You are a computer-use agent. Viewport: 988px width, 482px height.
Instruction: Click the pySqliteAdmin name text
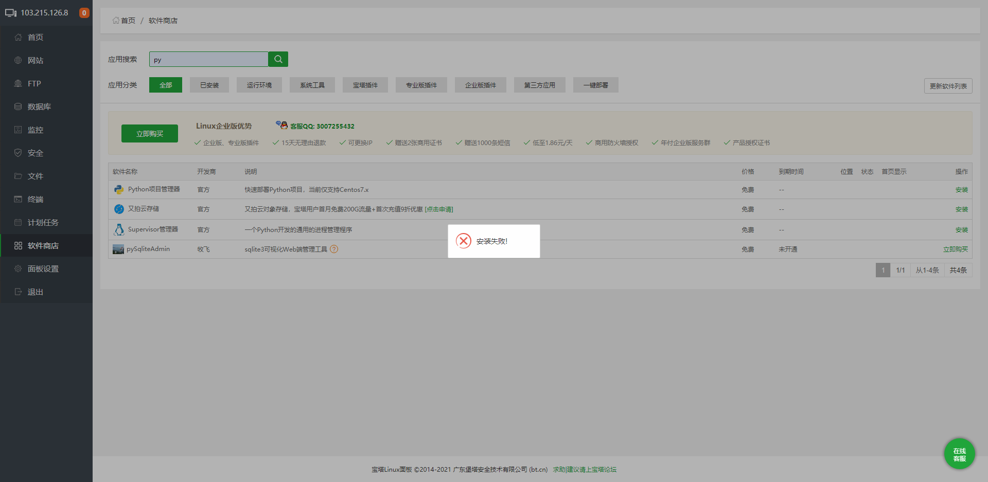[x=148, y=249]
